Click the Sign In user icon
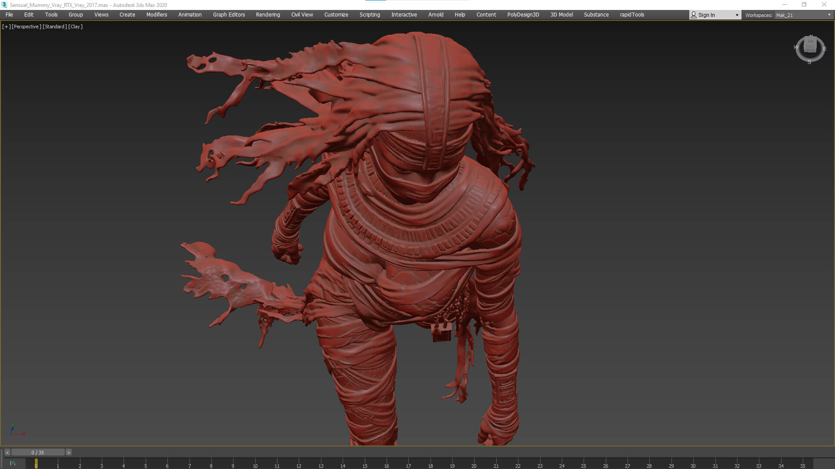Viewport: 835px width, 469px height. [x=694, y=15]
